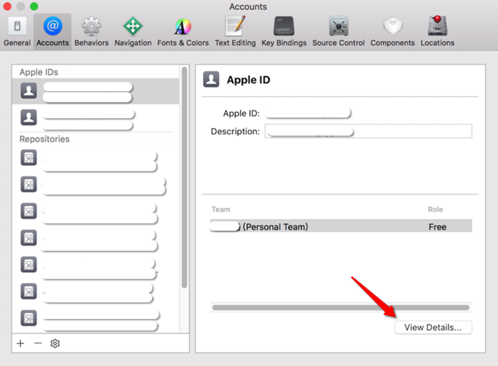498x366 pixels.
Task: Open Fonts & Colors preferences
Action: pyautogui.click(x=183, y=31)
